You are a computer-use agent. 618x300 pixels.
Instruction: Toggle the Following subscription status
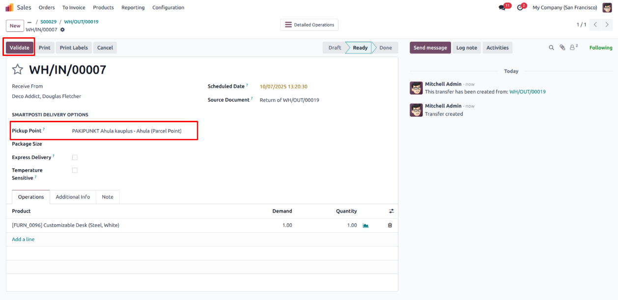pos(600,48)
